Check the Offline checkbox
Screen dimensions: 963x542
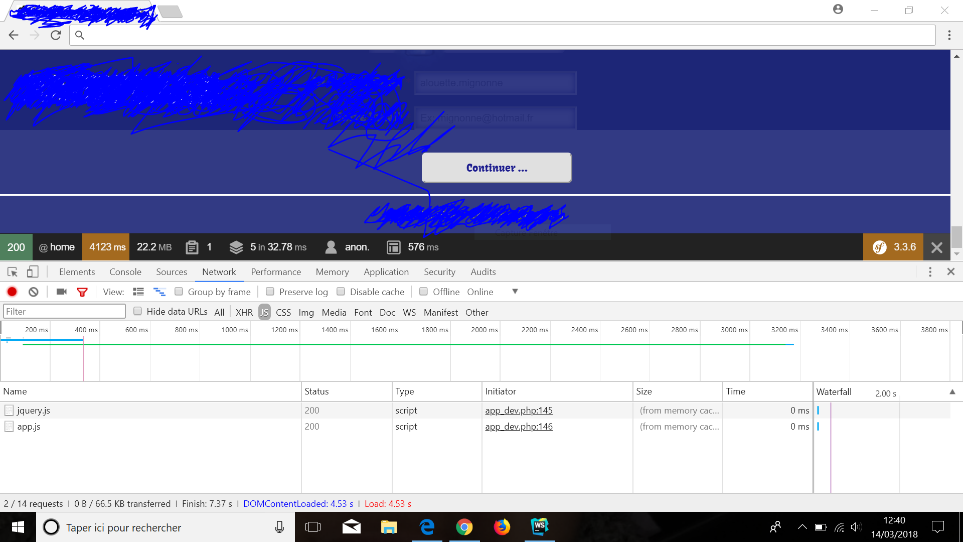(x=423, y=292)
